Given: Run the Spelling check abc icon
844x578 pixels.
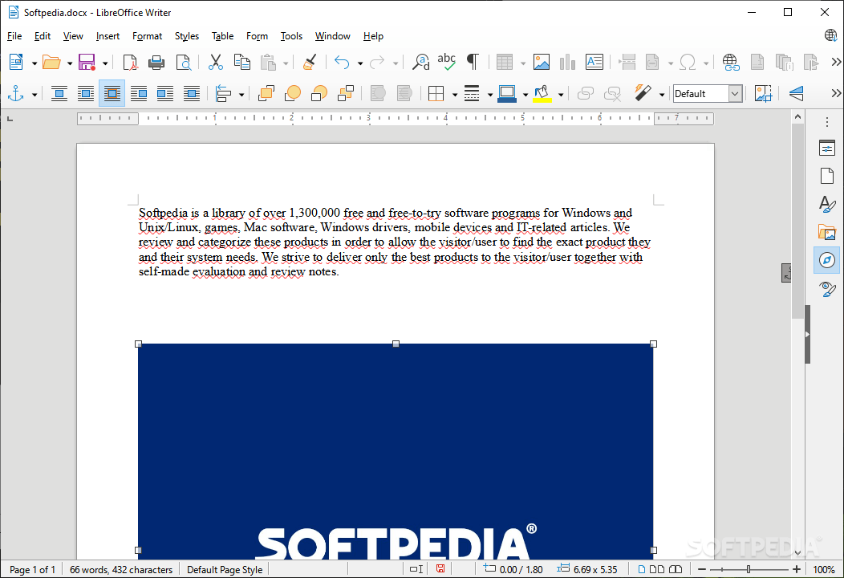Looking at the screenshot, I should (446, 62).
